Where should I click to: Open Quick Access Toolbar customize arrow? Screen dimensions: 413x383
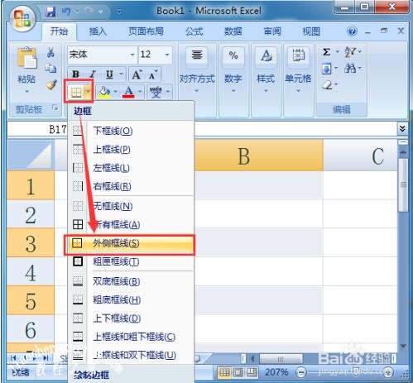(x=119, y=12)
